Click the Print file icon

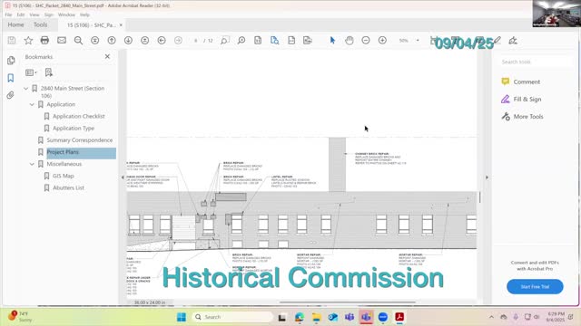(44, 40)
